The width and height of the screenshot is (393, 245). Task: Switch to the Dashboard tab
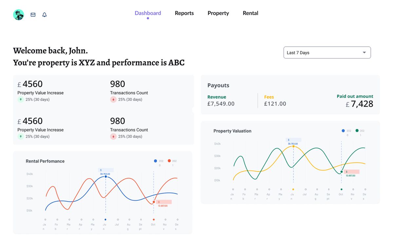148,13
